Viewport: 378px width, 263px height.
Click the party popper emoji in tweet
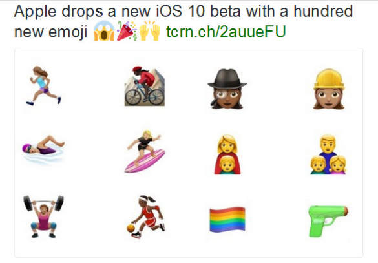tap(127, 31)
